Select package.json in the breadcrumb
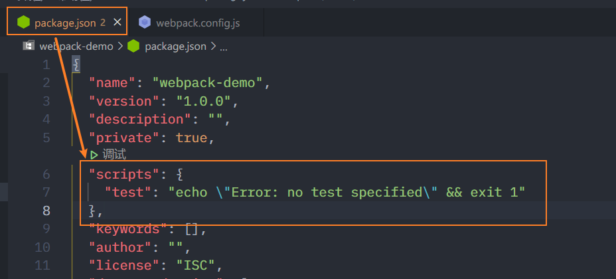Viewport: 616px width, 279px height. click(x=175, y=46)
